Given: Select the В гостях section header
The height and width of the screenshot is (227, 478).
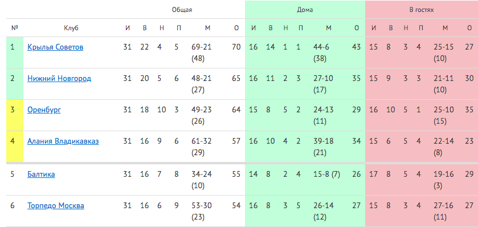Looking at the screenshot, I should [421, 10].
